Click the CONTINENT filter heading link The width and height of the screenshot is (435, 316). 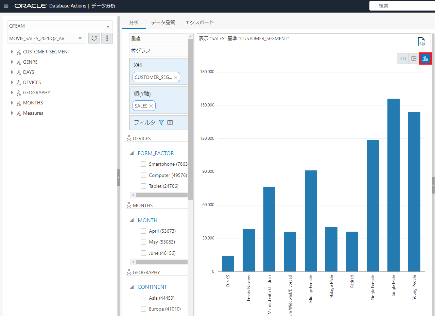(152, 287)
